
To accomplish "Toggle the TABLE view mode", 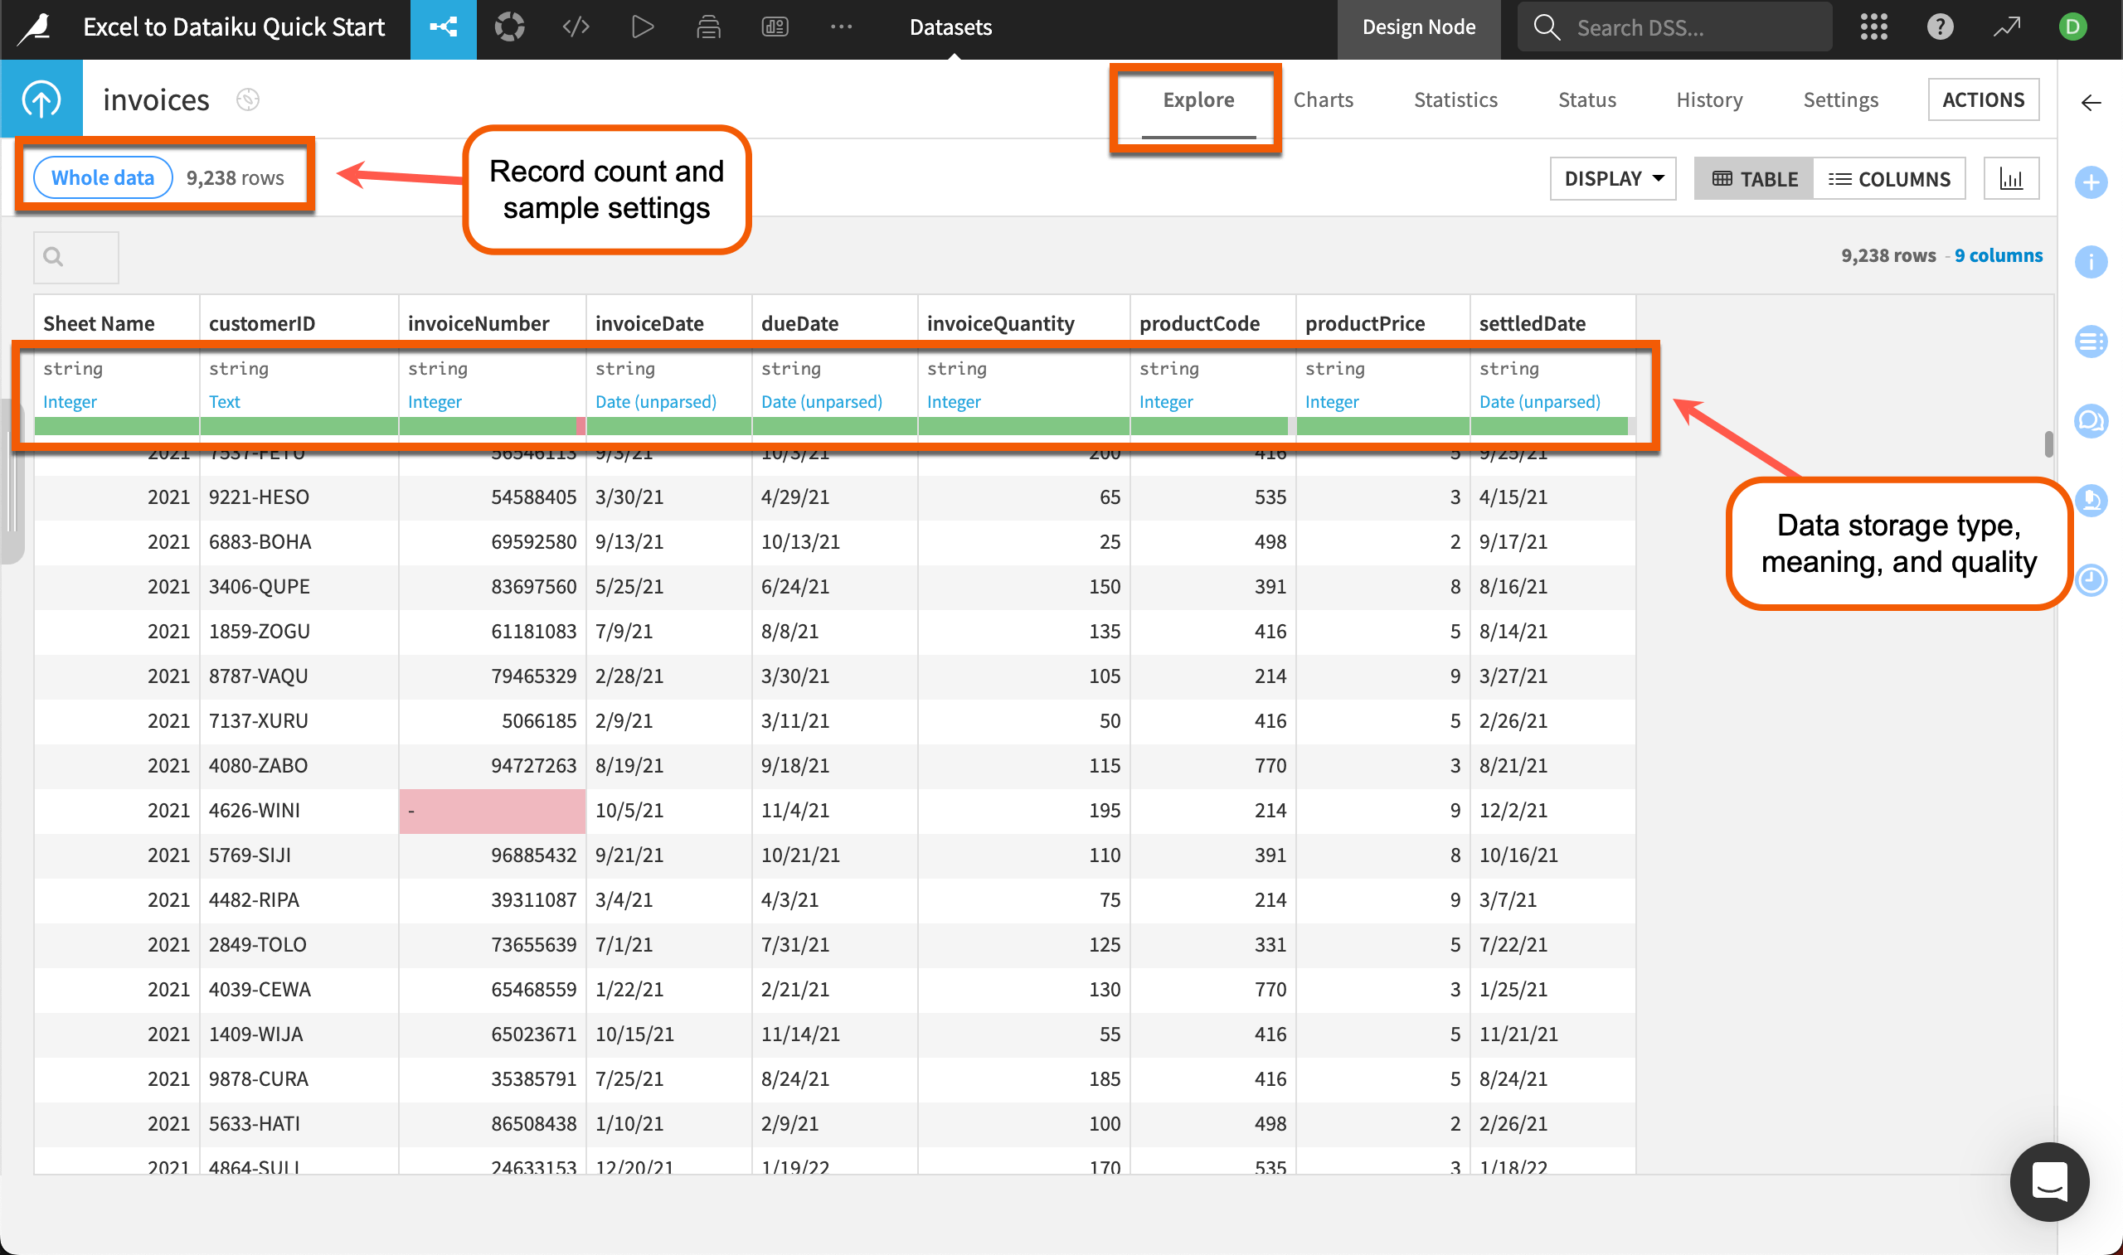I will pos(1753,178).
